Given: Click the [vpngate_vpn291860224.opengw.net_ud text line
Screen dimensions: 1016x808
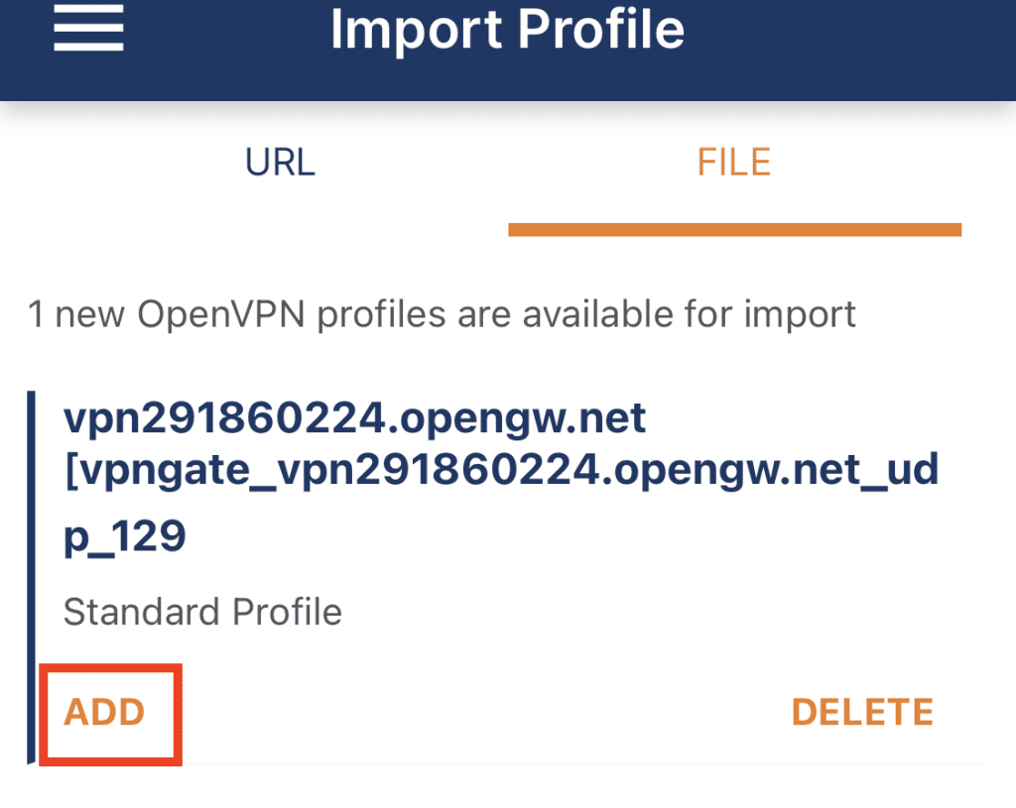Looking at the screenshot, I should [501, 470].
